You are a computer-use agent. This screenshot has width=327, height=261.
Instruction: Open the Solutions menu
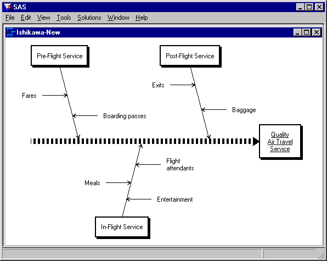(x=89, y=18)
